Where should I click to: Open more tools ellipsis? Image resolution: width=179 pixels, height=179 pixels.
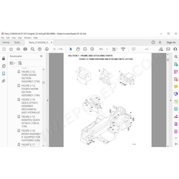(x=147, y=49)
